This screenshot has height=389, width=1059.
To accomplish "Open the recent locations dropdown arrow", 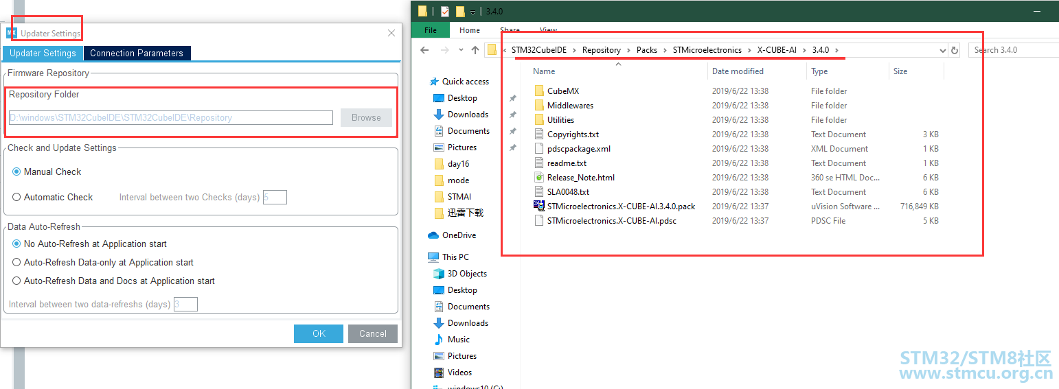I will [x=460, y=50].
